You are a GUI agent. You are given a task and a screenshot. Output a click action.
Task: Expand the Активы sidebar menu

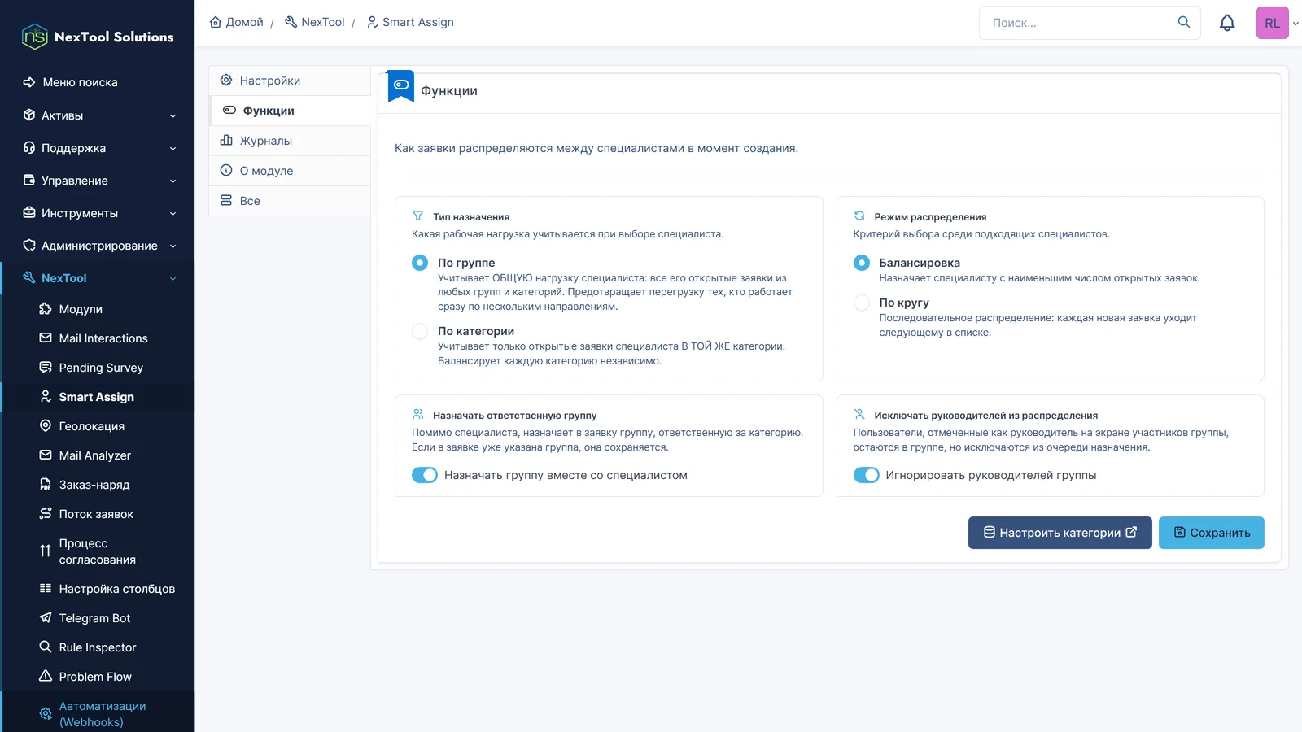pos(98,115)
